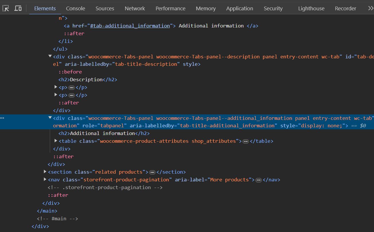This screenshot has height=232, width=374.
Task: Select the closing main tag
Action: point(47,211)
